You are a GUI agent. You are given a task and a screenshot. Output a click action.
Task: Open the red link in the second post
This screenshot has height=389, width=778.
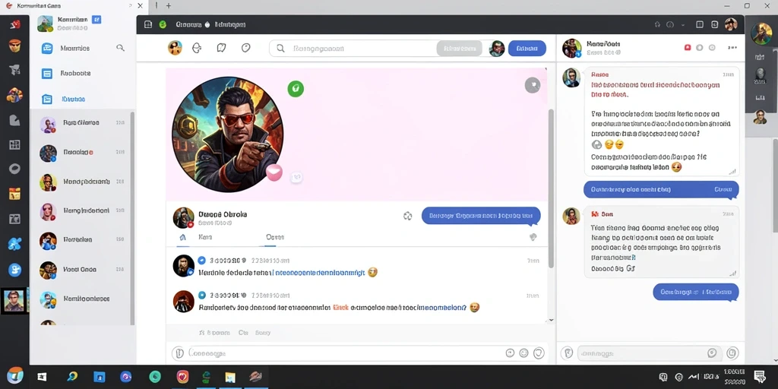[340, 308]
